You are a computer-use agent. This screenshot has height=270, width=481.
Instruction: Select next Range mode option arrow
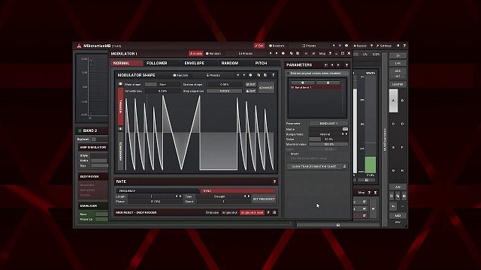[346, 134]
